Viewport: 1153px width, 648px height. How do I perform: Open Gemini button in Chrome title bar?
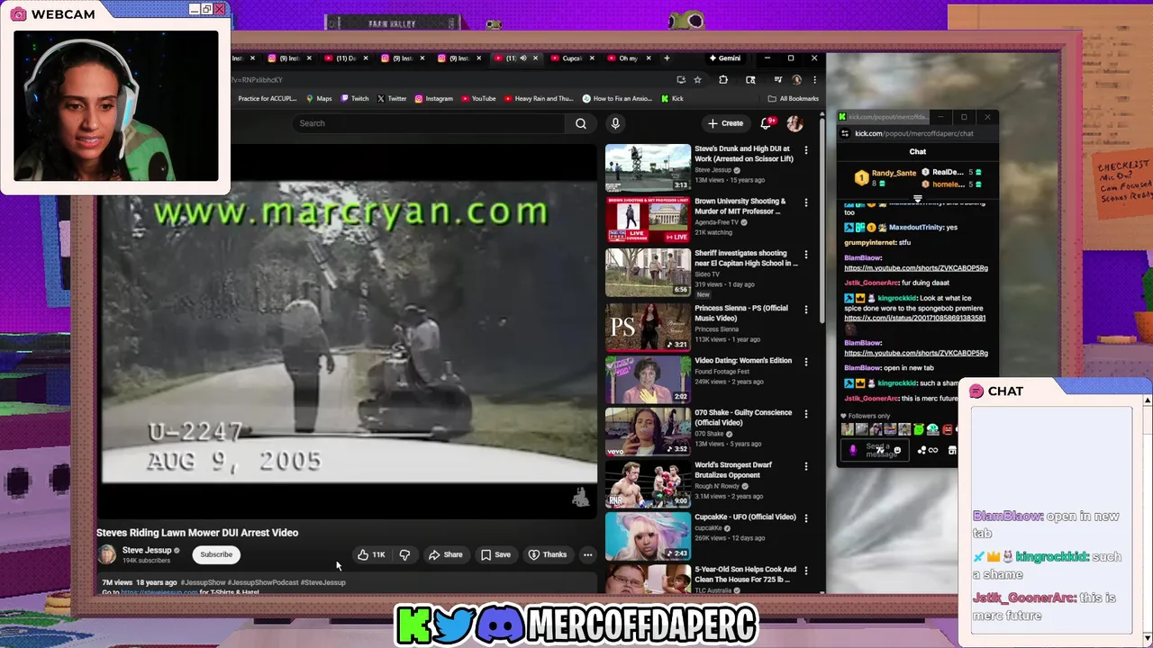click(724, 58)
